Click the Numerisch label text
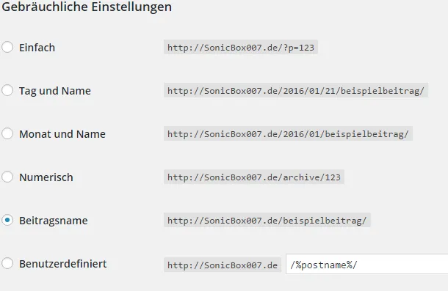Screen dimensions: 448x291 coord(46,177)
